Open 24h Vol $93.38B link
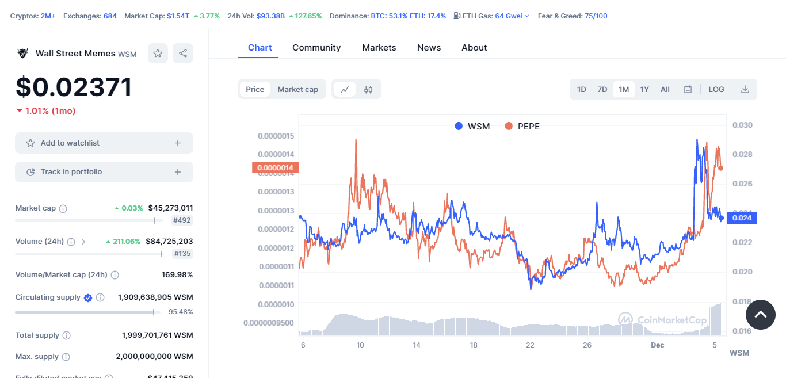This screenshot has width=786, height=378. click(270, 16)
